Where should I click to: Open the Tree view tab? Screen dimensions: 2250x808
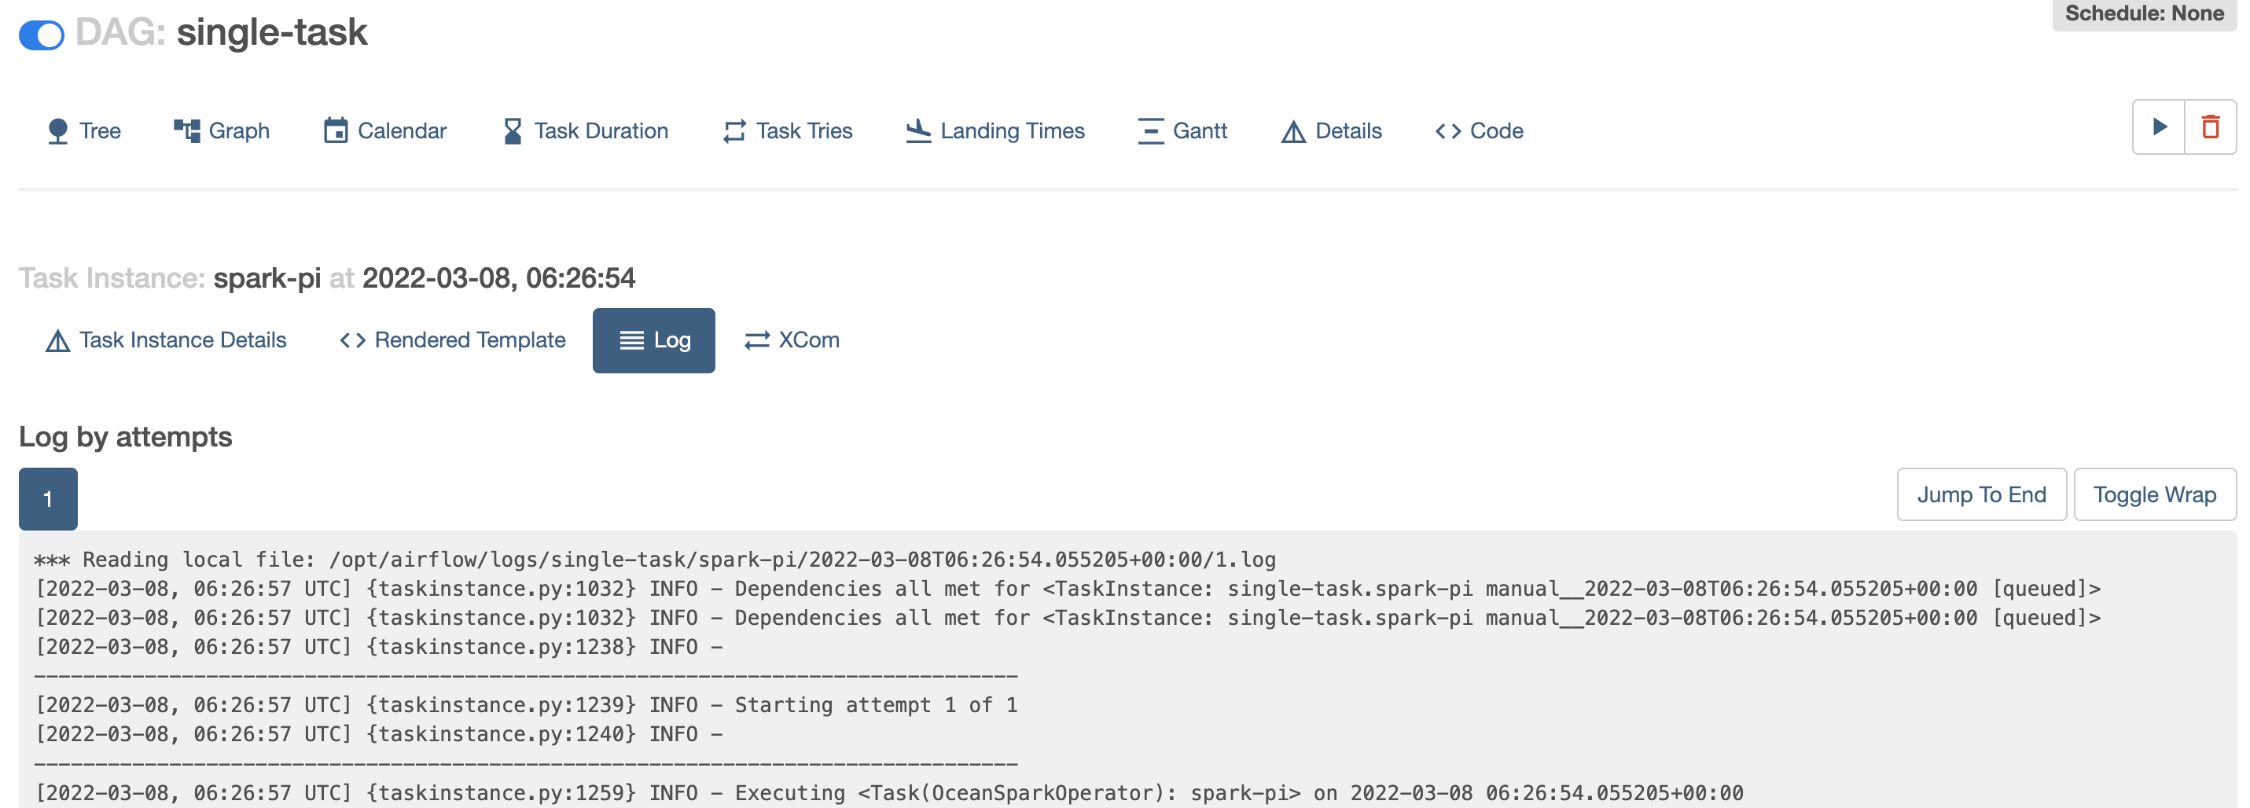click(x=83, y=131)
